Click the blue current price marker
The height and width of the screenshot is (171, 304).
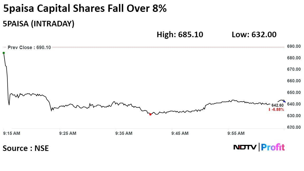tap(284, 102)
